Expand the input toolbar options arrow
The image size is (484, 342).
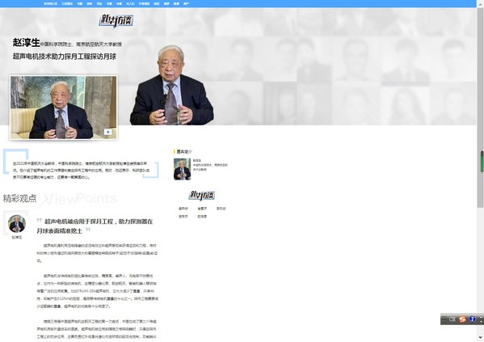pyautogui.click(x=481, y=319)
